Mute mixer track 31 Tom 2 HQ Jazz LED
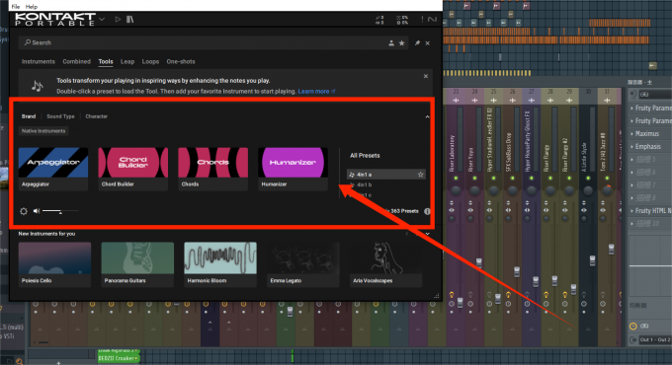Screen dimensions: 672x365 [x=607, y=178]
